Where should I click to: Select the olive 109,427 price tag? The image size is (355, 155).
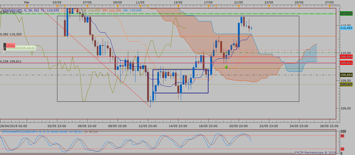coord(346,84)
